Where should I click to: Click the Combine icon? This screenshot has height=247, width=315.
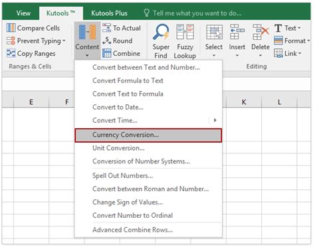[107, 53]
